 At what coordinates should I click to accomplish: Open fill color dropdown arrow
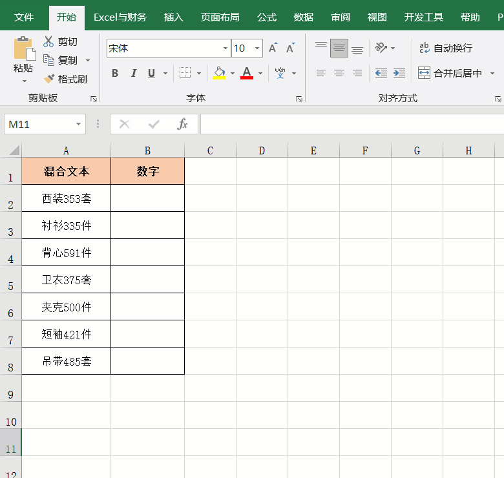[233, 73]
